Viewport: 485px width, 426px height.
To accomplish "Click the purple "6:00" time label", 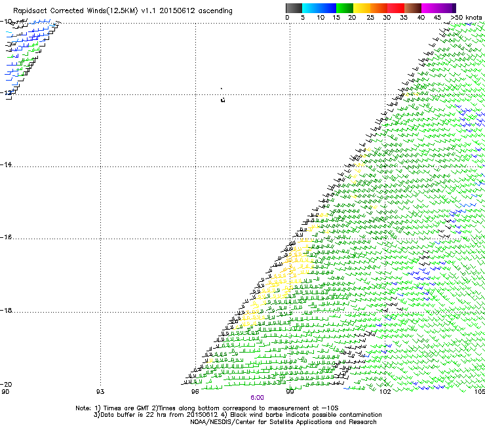I will click(x=257, y=398).
